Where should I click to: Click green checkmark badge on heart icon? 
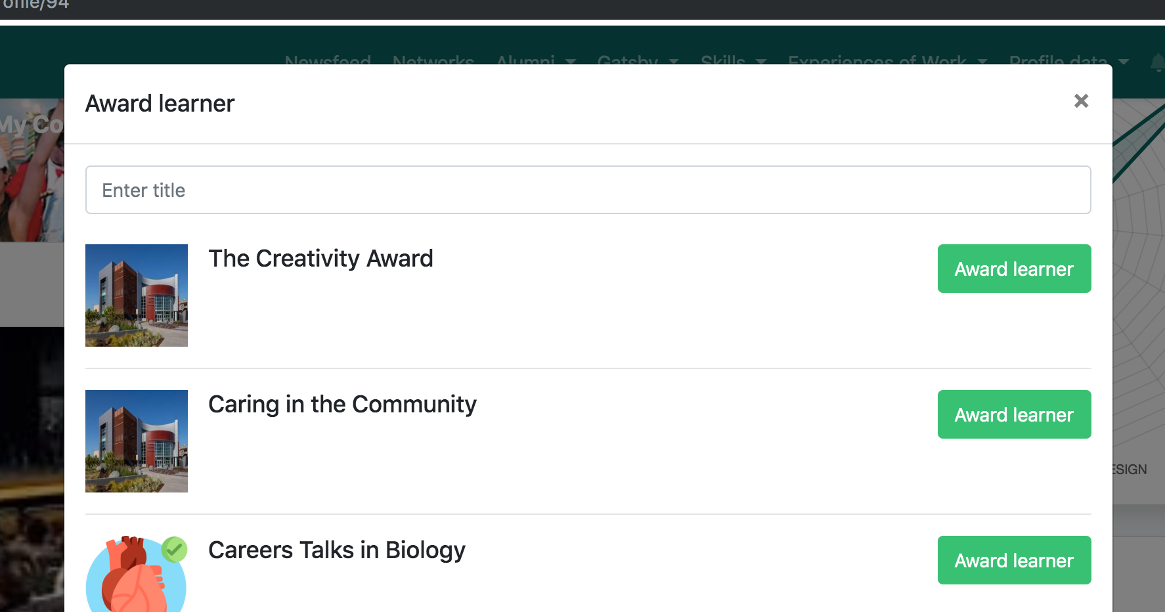pyautogui.click(x=175, y=549)
